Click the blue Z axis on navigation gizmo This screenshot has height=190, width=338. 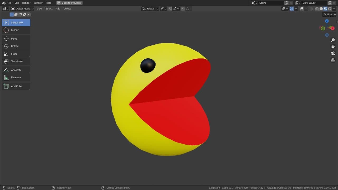327,21
